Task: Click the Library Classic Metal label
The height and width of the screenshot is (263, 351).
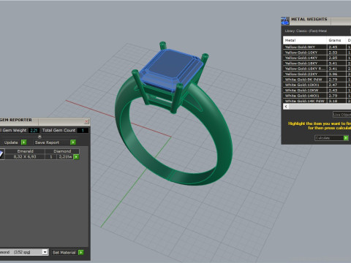Action: pos(306,31)
